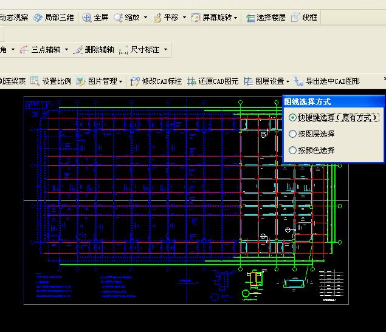This screenshot has height=332, width=386.
Task: Select the 按图层选择 radio option
Action: click(312, 134)
